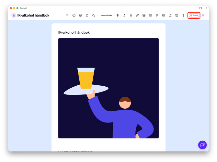Open the notification bell icon
Viewport: 217px width, 162px height.
[x=87, y=15]
